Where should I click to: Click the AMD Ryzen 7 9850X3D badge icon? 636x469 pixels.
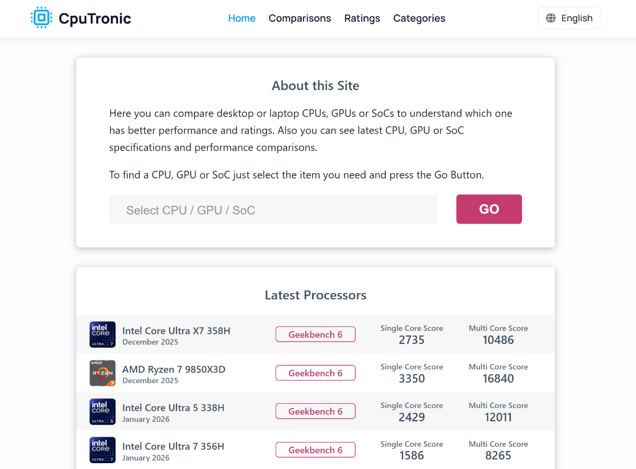click(102, 373)
